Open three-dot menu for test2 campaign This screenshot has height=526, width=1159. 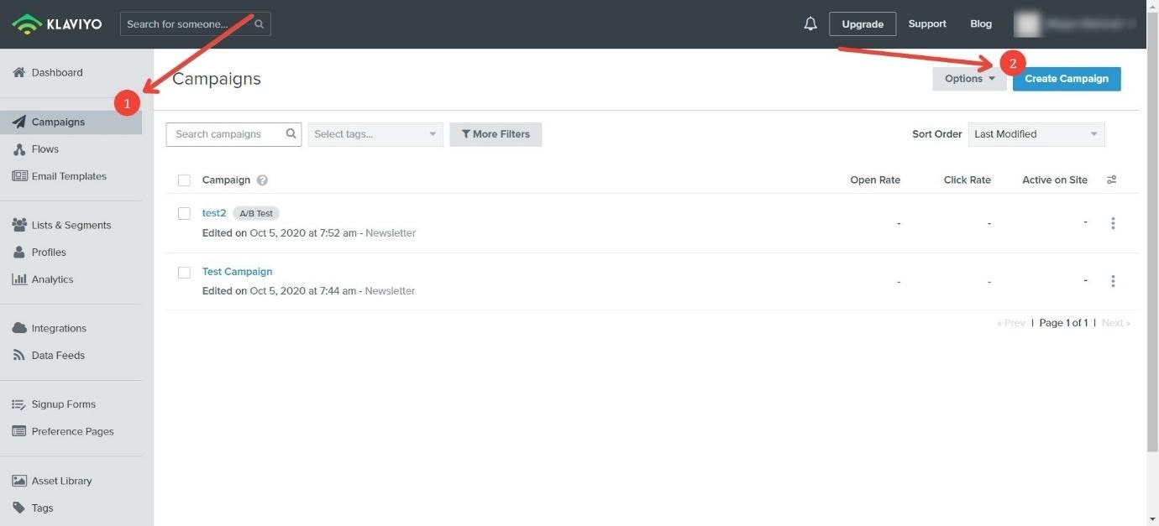(1113, 223)
